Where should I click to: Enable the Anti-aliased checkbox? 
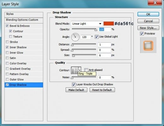coord(86,70)
